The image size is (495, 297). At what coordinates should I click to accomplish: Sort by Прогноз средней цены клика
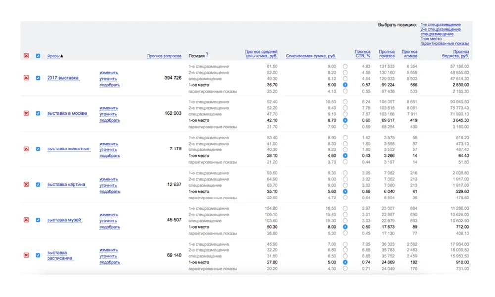point(261,54)
